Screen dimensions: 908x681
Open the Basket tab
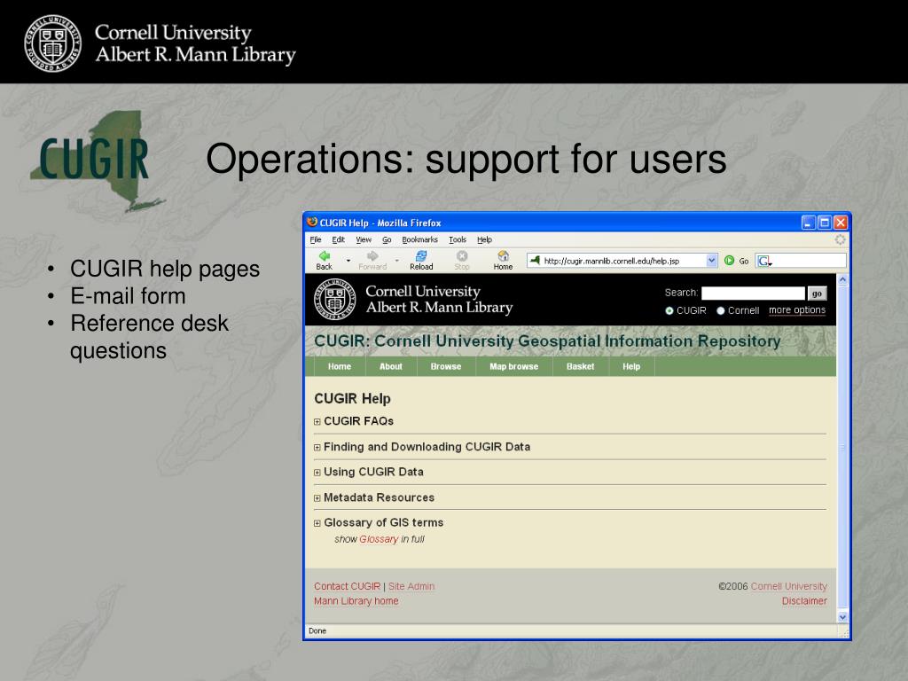pos(580,366)
